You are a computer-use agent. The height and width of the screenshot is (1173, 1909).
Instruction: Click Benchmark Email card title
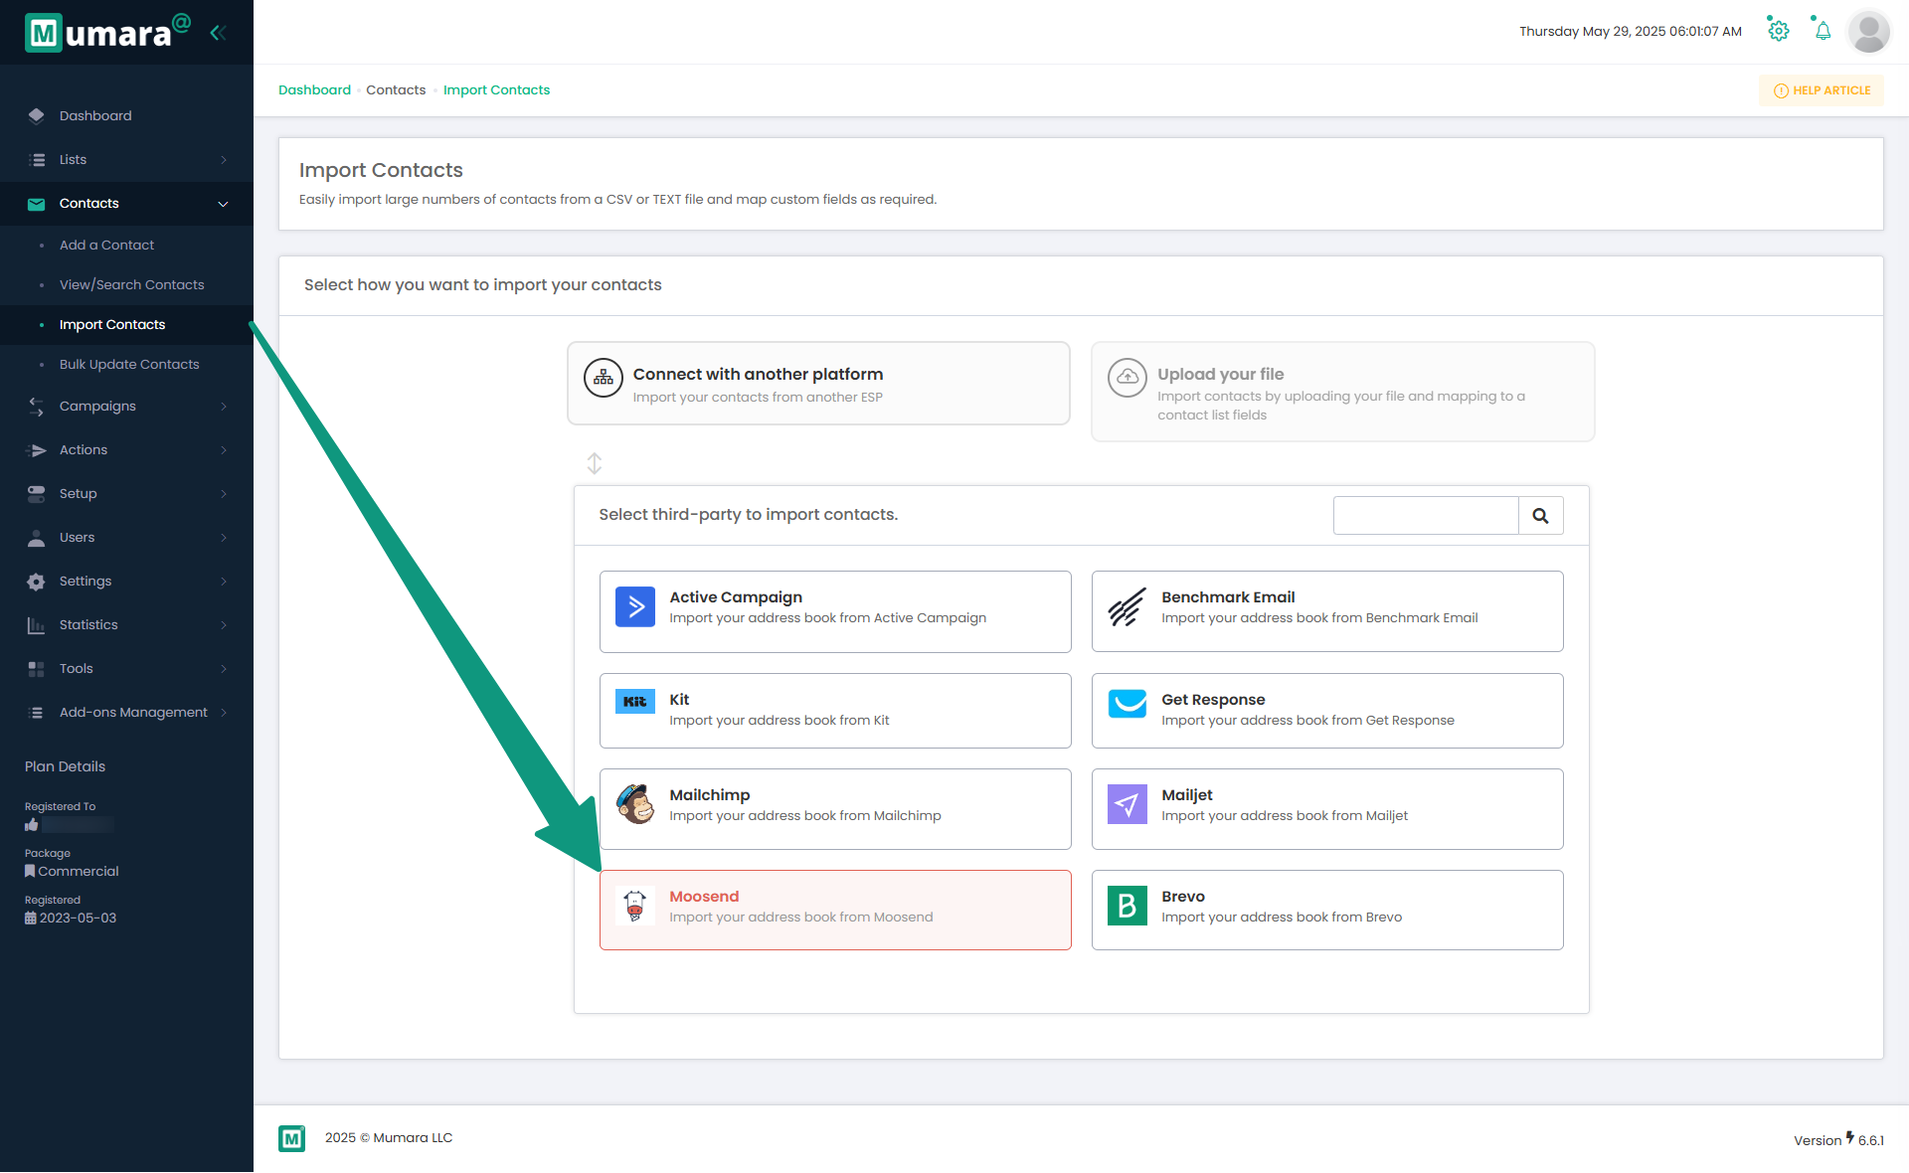point(1228,597)
